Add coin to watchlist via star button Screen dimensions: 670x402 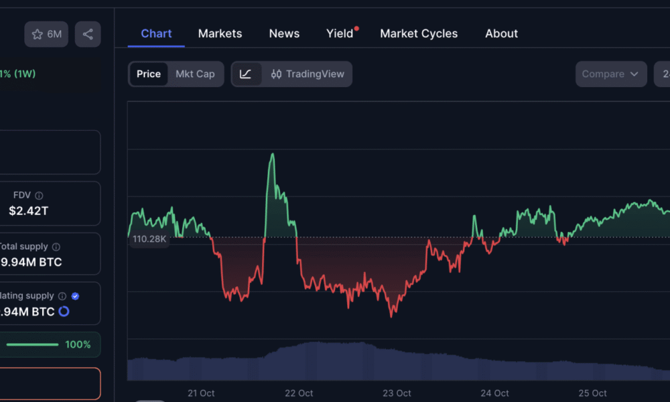pyautogui.click(x=46, y=34)
